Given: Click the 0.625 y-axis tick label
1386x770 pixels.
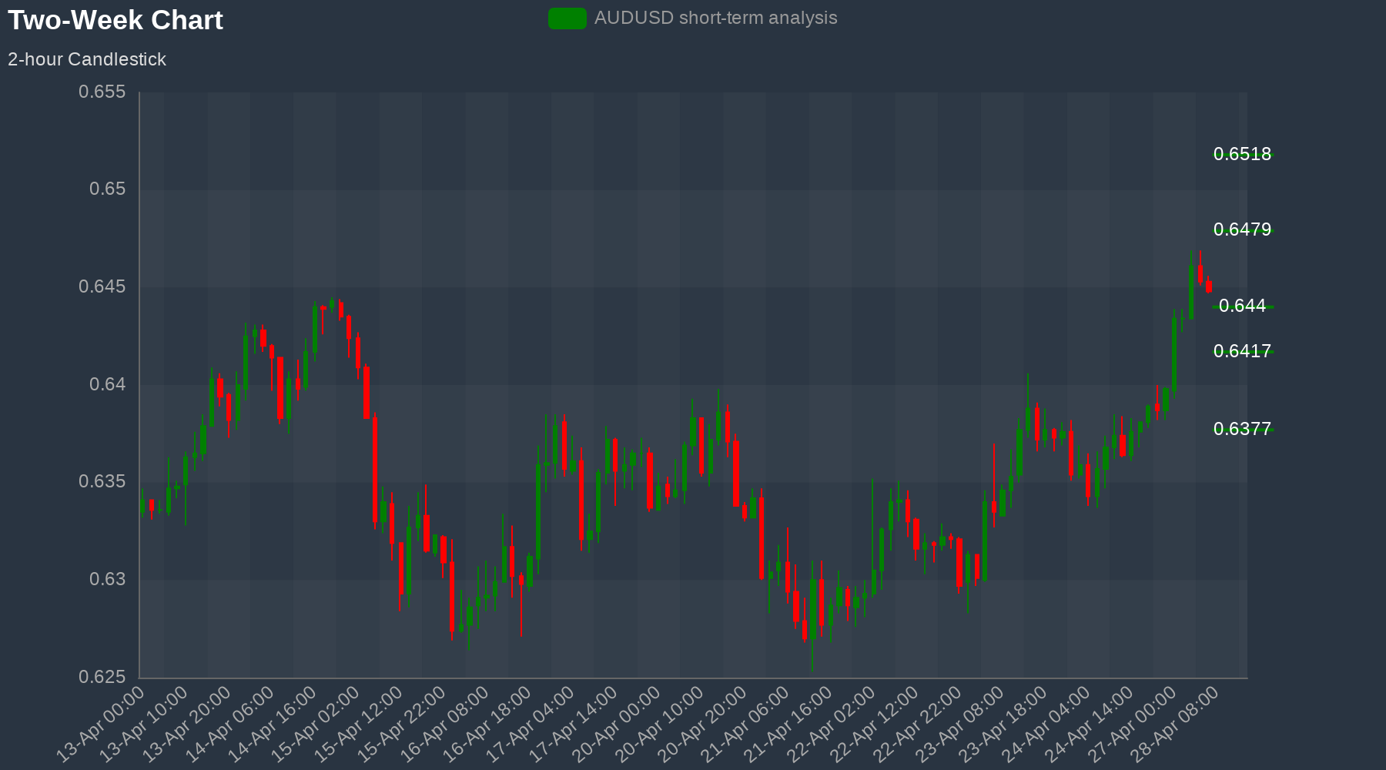Looking at the screenshot, I should (x=102, y=677).
